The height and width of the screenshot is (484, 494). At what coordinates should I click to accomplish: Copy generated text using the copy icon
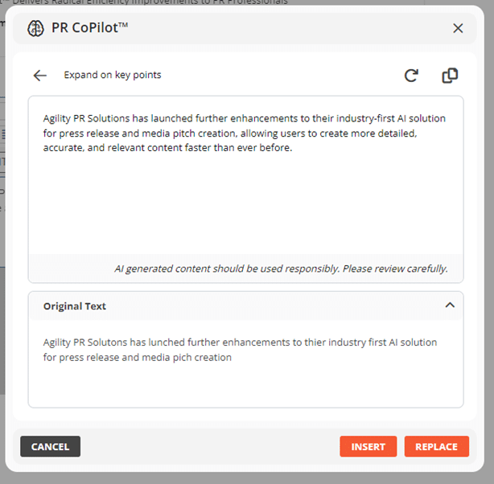click(450, 76)
